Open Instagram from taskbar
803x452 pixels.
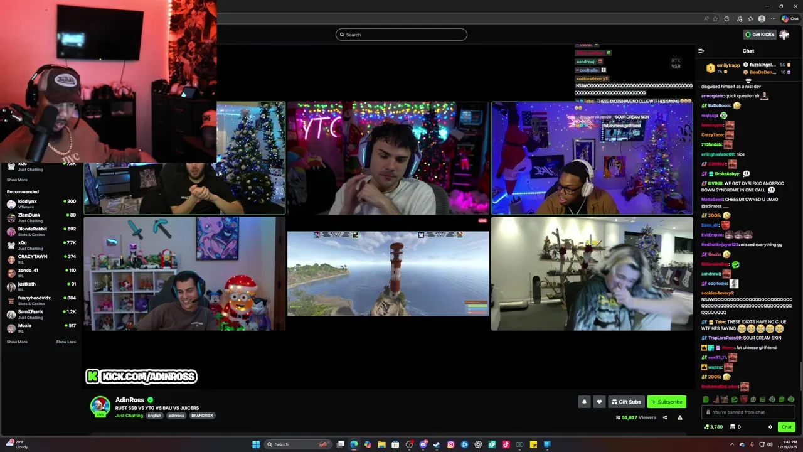click(450, 444)
